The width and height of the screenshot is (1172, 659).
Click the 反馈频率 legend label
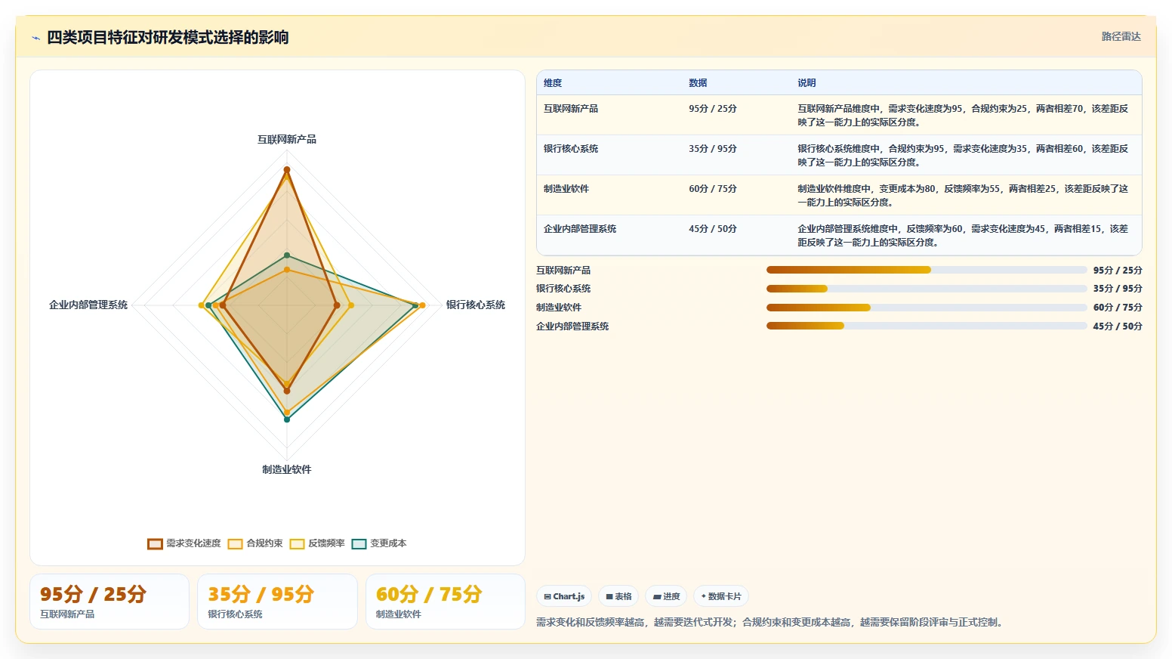point(326,543)
